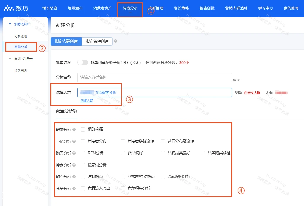Open help icon beside 4A分析

click(74, 141)
